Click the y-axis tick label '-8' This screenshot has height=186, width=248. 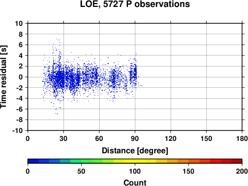click(19, 120)
